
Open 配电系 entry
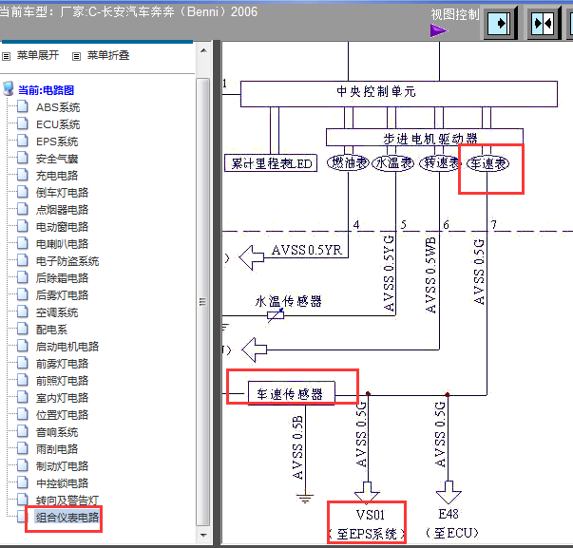pyautogui.click(x=51, y=330)
